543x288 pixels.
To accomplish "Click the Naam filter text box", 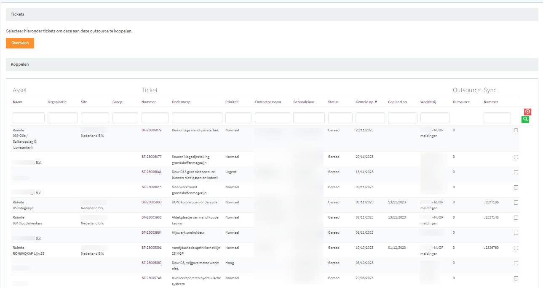I will pyautogui.click(x=28, y=118).
